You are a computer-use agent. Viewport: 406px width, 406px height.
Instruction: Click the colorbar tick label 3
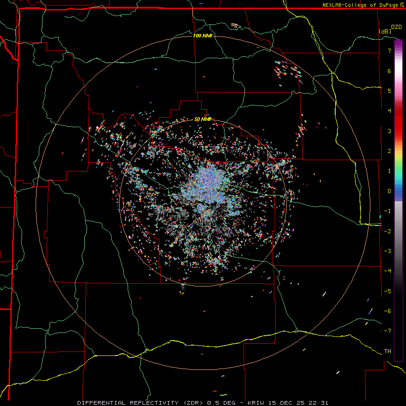[x=389, y=131]
